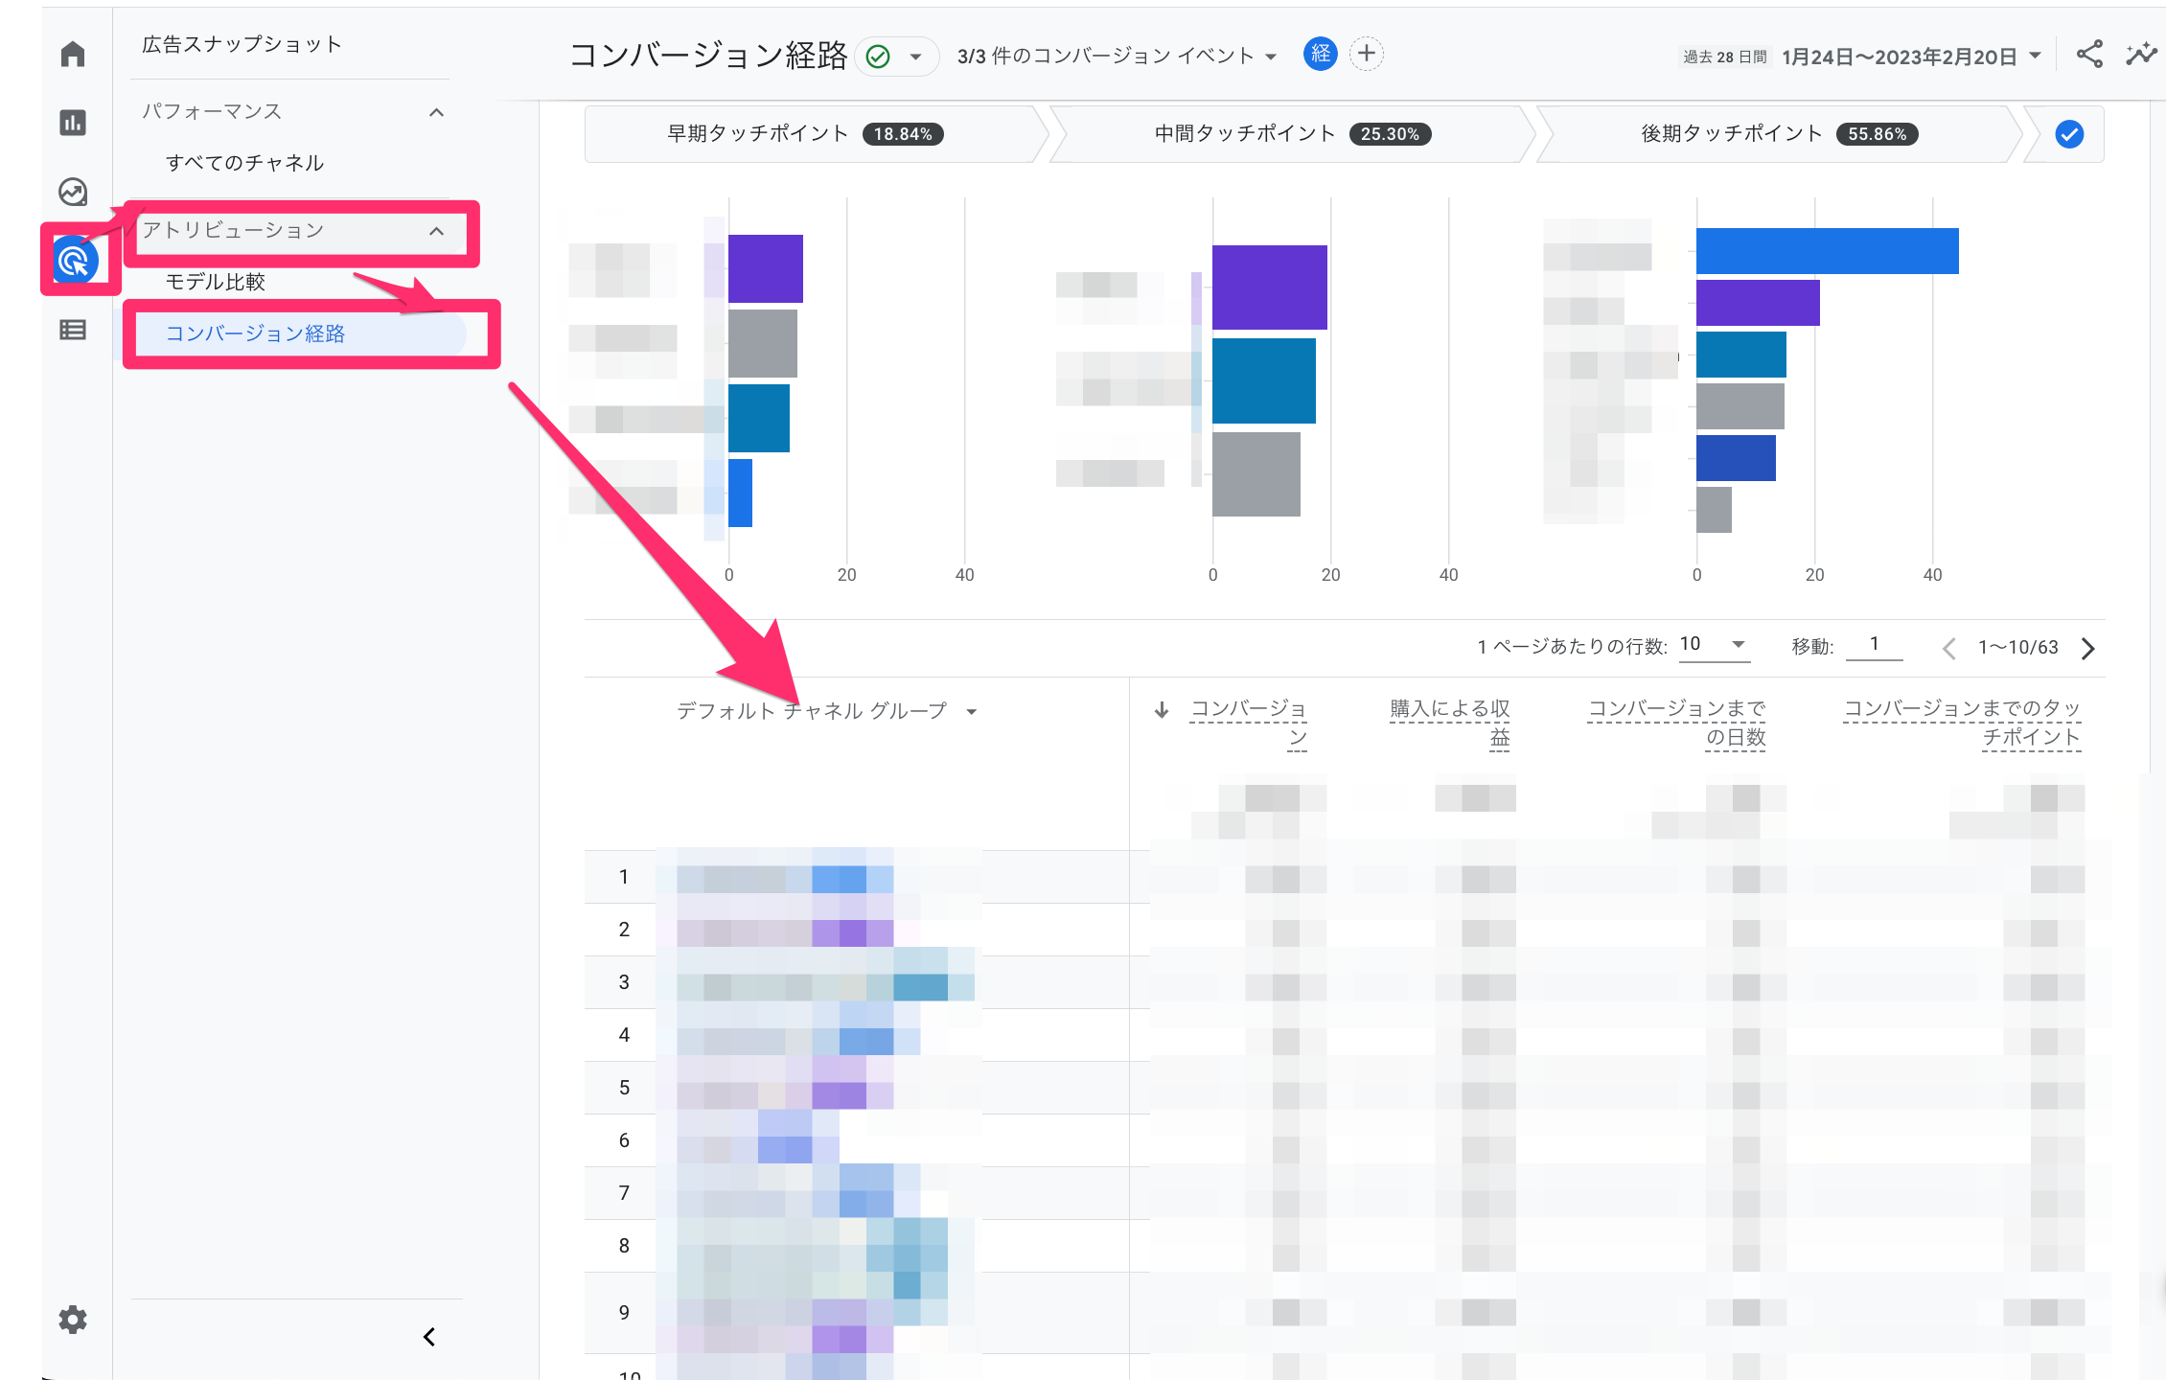
Task: Open the Admin settings gear icon
Action: (x=73, y=1320)
